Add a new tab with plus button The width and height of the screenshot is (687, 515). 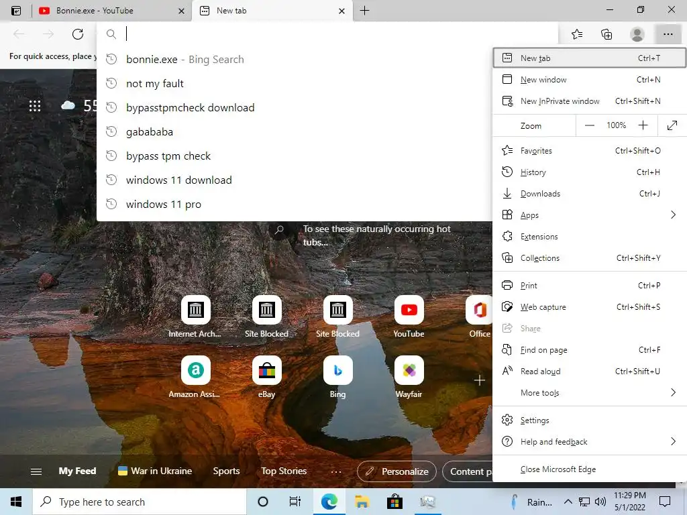364,11
